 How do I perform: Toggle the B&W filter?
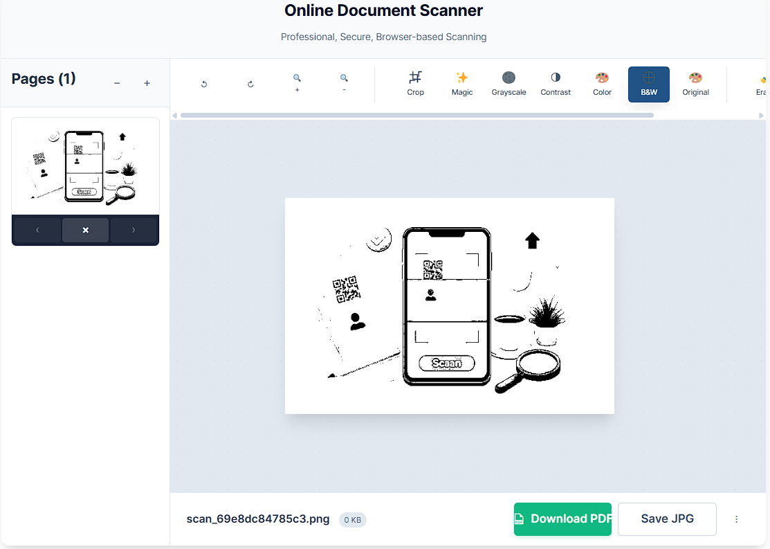649,84
